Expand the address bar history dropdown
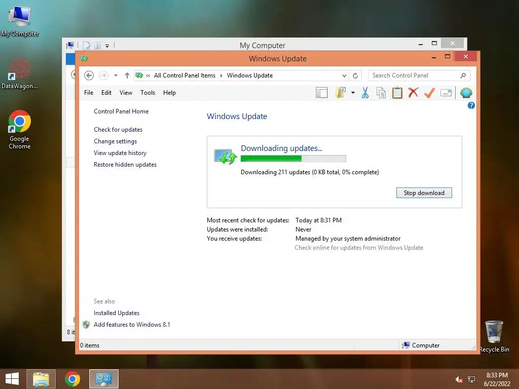The image size is (519, 389). click(x=344, y=75)
